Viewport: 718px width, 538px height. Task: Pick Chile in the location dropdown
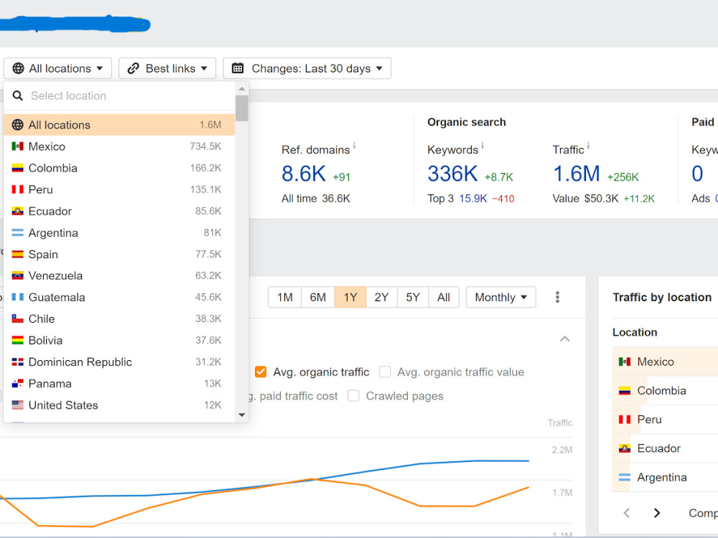(x=119, y=319)
